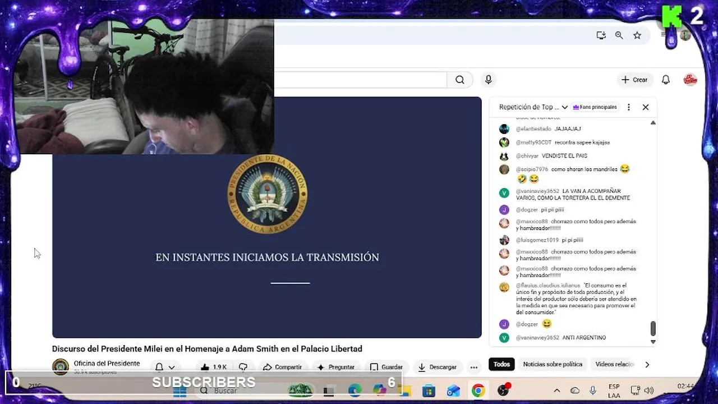Screen dimensions: 718x404
Task: Open the Chrome profile avatar
Action: tap(685, 35)
